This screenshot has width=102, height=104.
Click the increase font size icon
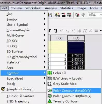coord(85,31)
